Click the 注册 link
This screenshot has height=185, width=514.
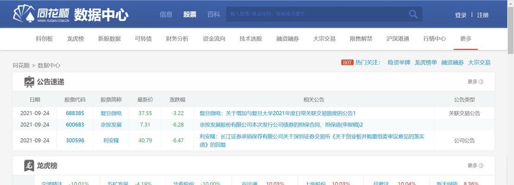pyautogui.click(x=483, y=15)
